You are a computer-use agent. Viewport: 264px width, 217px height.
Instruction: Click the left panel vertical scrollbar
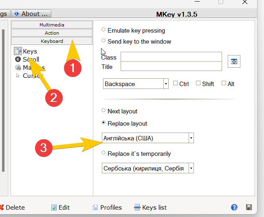click(x=3, y=100)
